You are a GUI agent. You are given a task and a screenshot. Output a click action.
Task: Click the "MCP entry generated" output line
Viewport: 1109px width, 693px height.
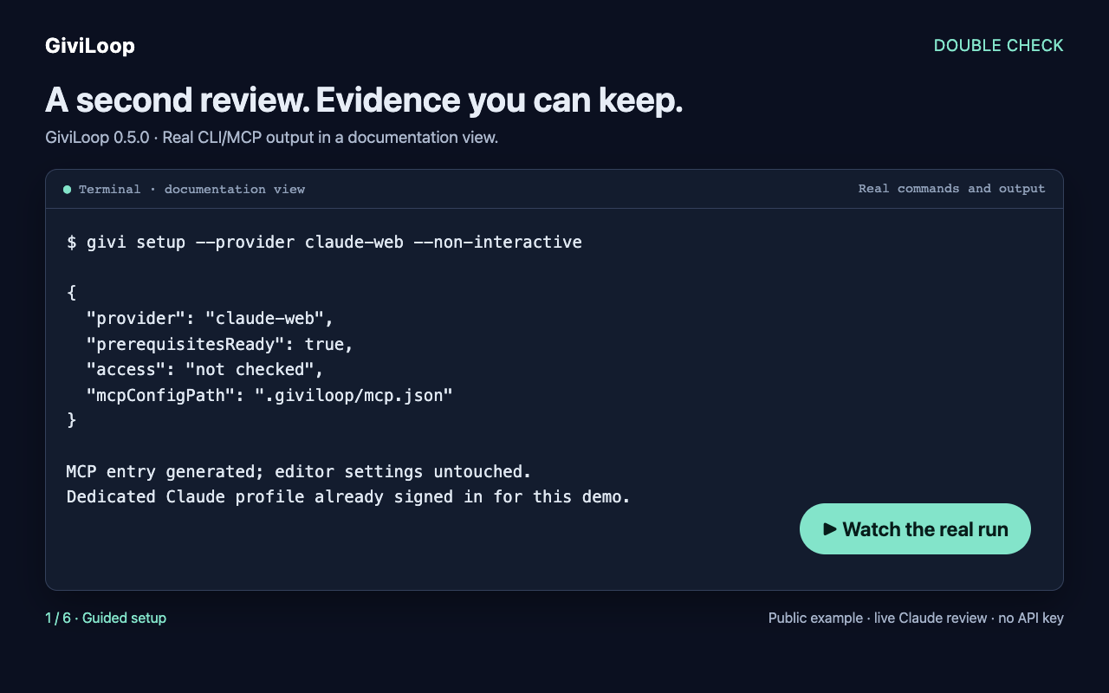(299, 472)
